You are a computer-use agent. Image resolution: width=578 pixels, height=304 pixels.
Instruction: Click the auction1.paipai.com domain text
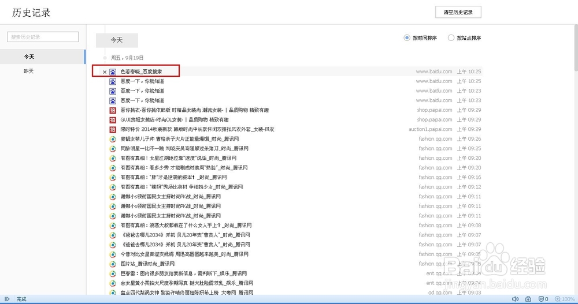430,130
